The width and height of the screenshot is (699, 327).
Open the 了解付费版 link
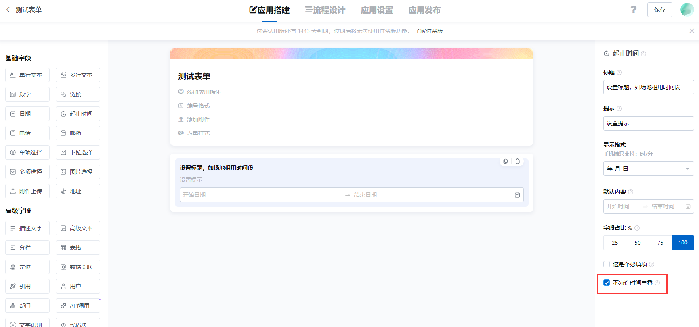pos(429,31)
